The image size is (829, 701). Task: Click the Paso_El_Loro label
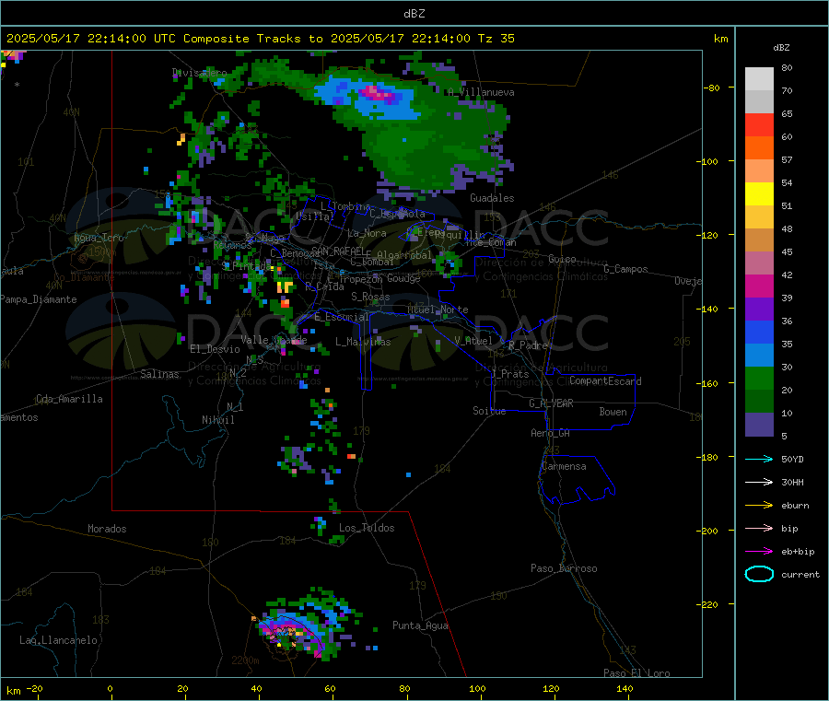click(637, 673)
